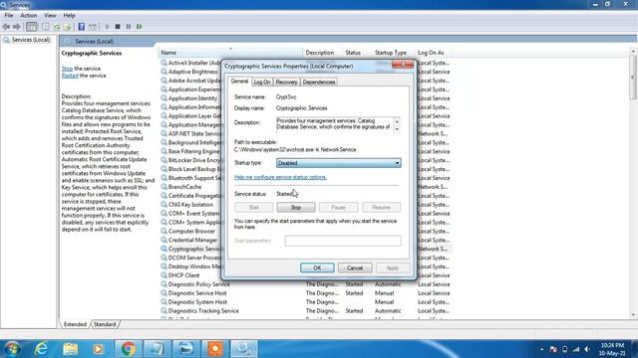Click the Start Service play toolbar icon
The width and height of the screenshot is (638, 358).
point(107,27)
